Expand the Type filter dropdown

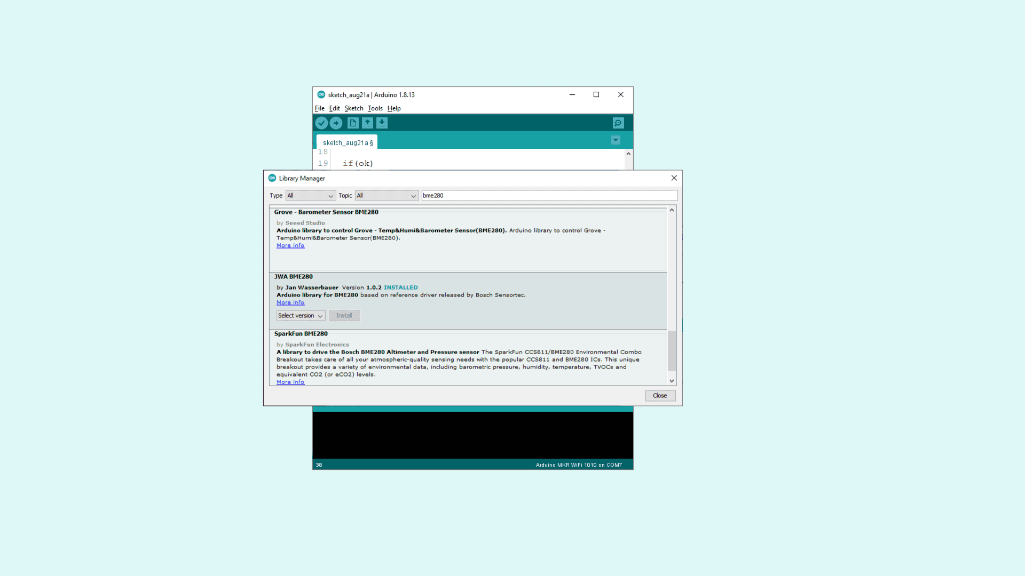310,196
